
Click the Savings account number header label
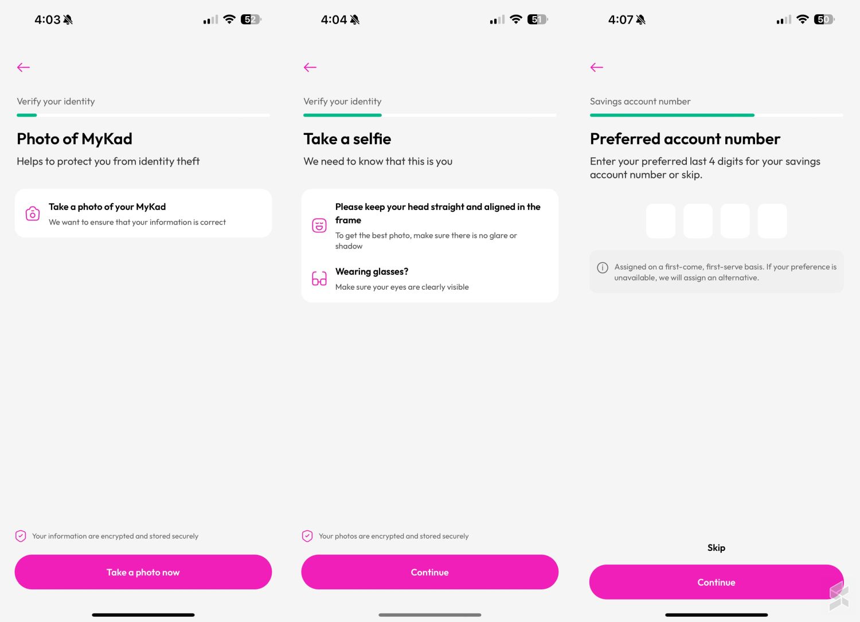(640, 102)
